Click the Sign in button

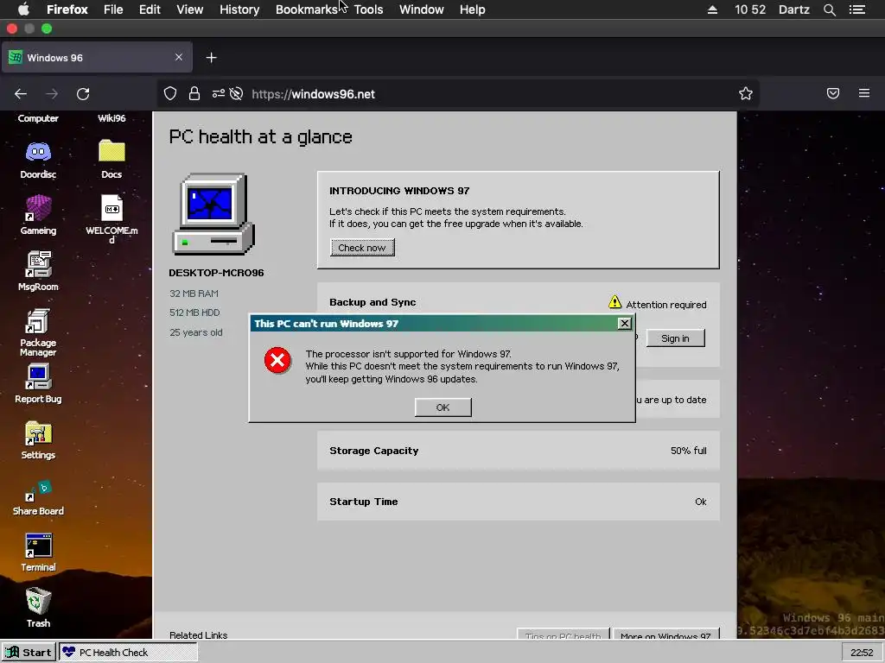click(675, 338)
